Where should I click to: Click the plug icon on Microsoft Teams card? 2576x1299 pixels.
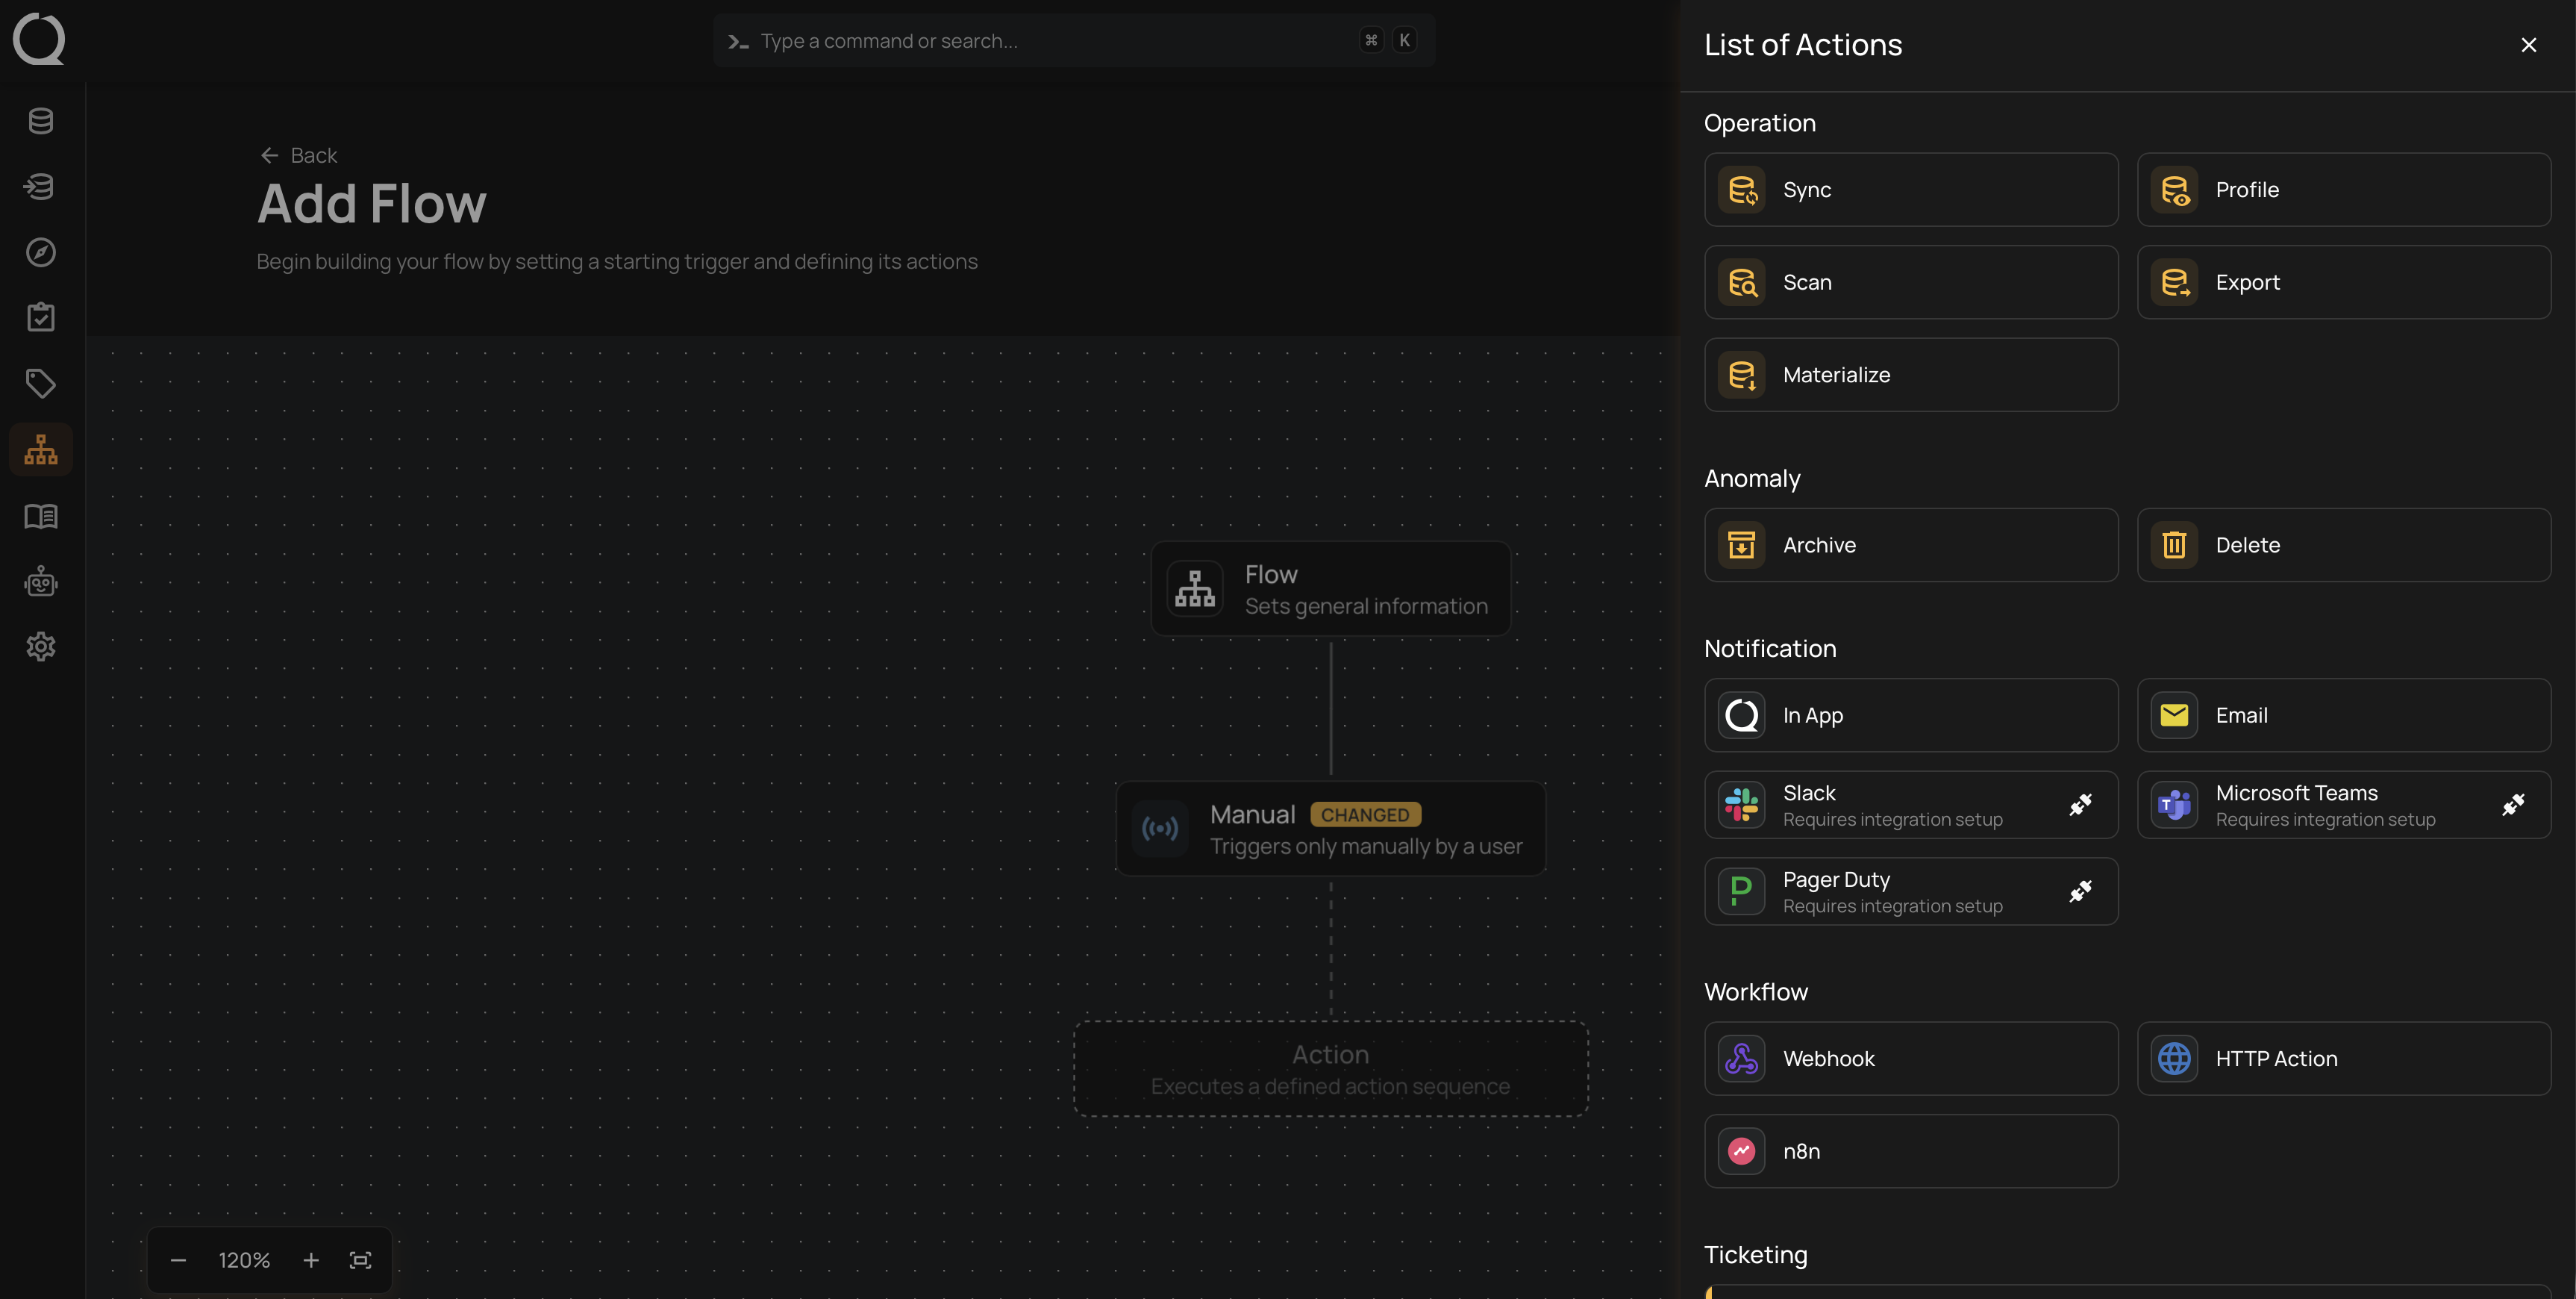tap(2513, 805)
